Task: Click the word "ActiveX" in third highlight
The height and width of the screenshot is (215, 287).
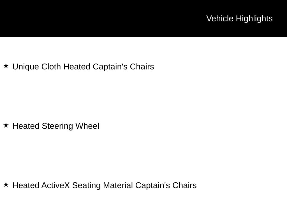Action: pyautogui.click(x=55, y=186)
